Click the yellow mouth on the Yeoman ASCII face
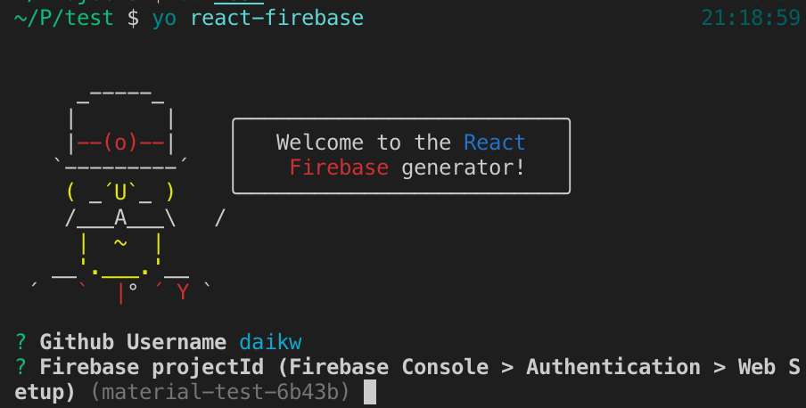 (x=119, y=191)
